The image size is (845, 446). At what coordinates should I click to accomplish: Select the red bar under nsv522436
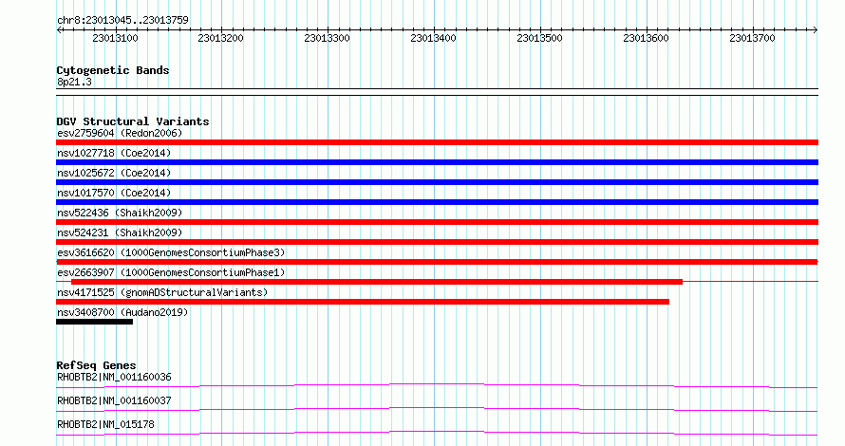[437, 222]
